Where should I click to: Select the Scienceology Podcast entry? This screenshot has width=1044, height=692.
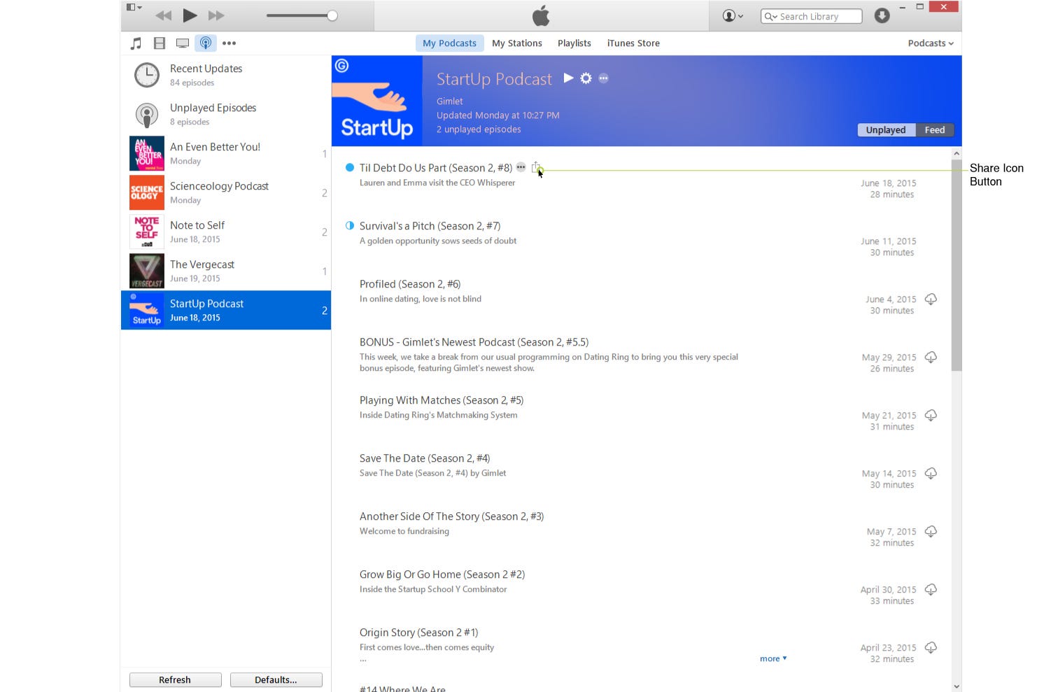click(226, 192)
